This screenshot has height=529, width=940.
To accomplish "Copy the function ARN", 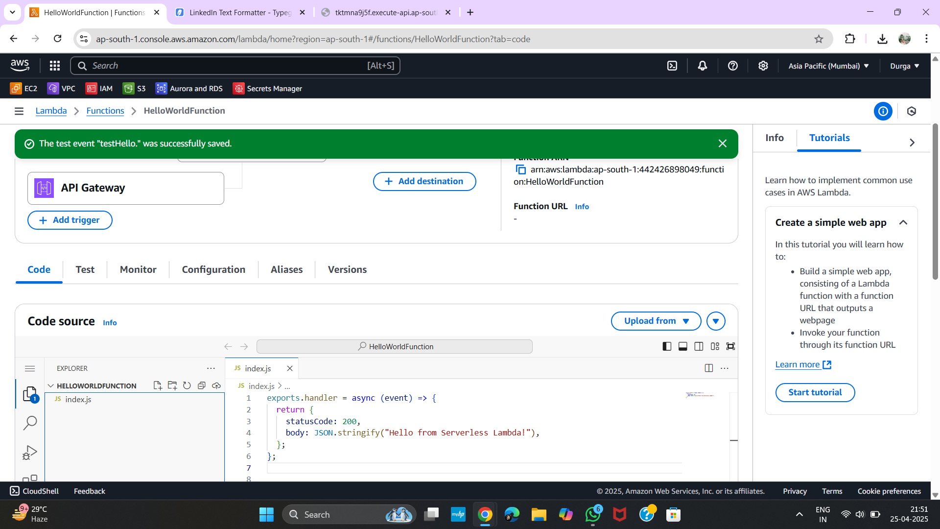I will 521,169.
